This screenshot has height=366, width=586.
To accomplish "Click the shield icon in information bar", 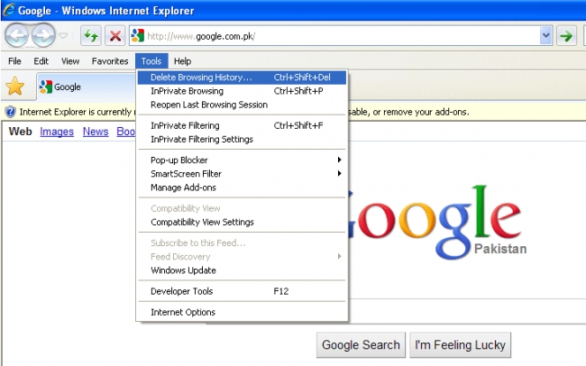I will pyautogui.click(x=11, y=112).
